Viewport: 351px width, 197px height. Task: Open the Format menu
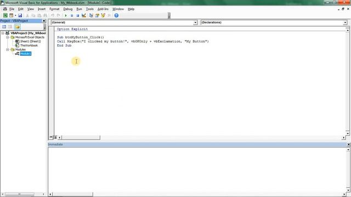point(54,9)
